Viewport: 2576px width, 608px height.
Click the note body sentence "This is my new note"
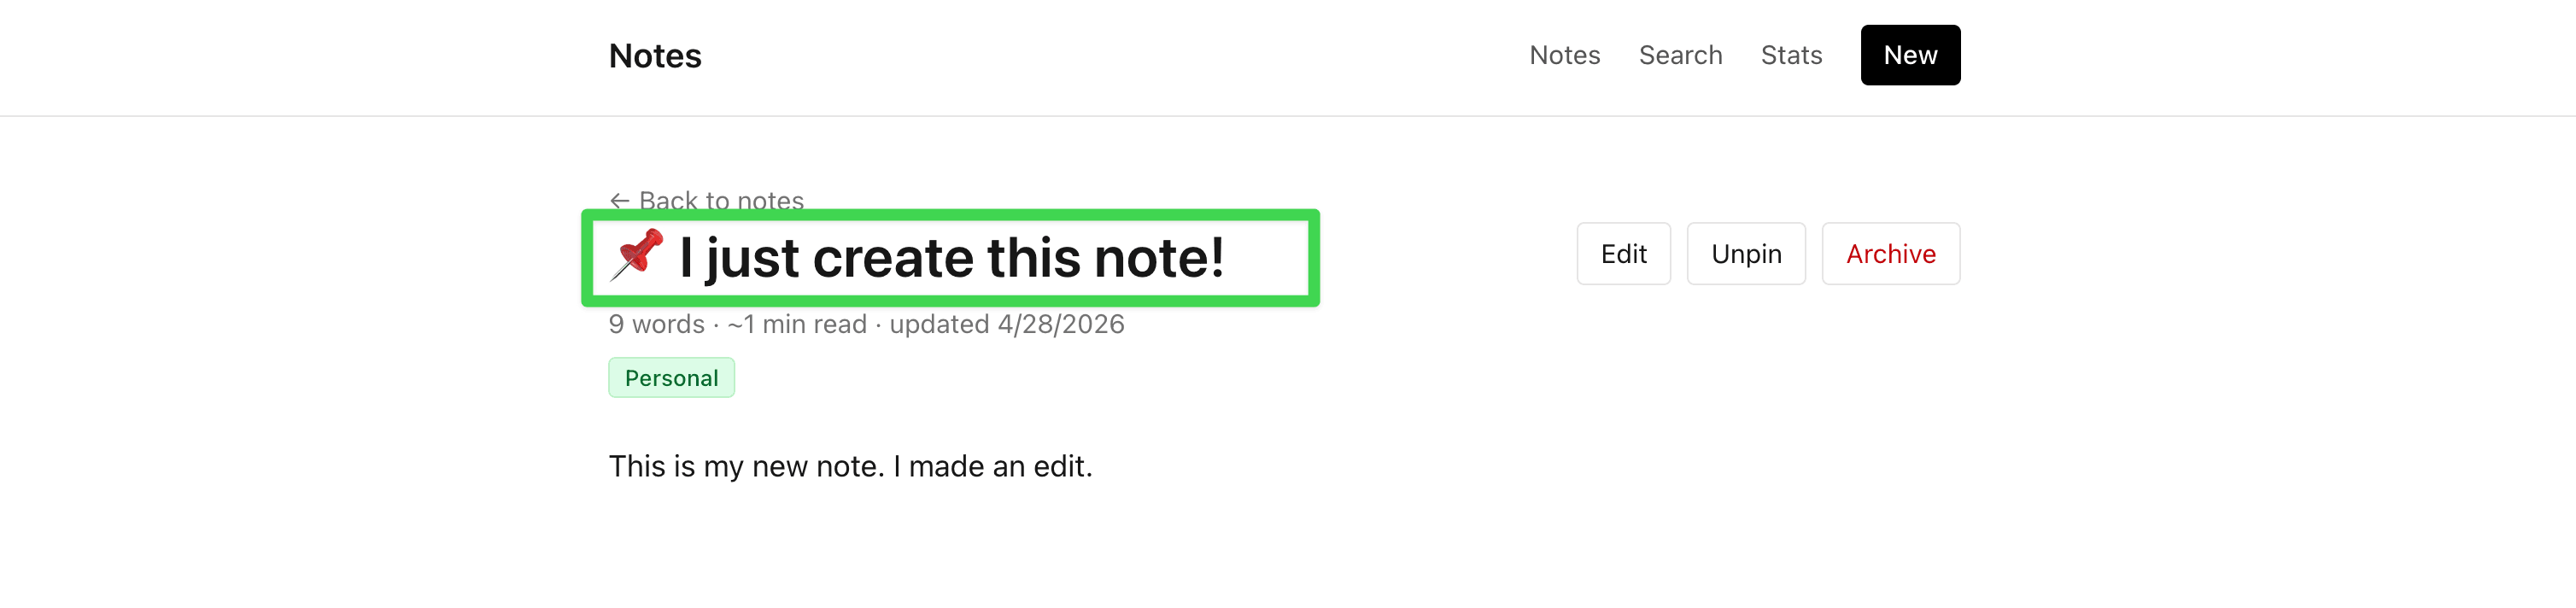pyautogui.click(x=746, y=466)
